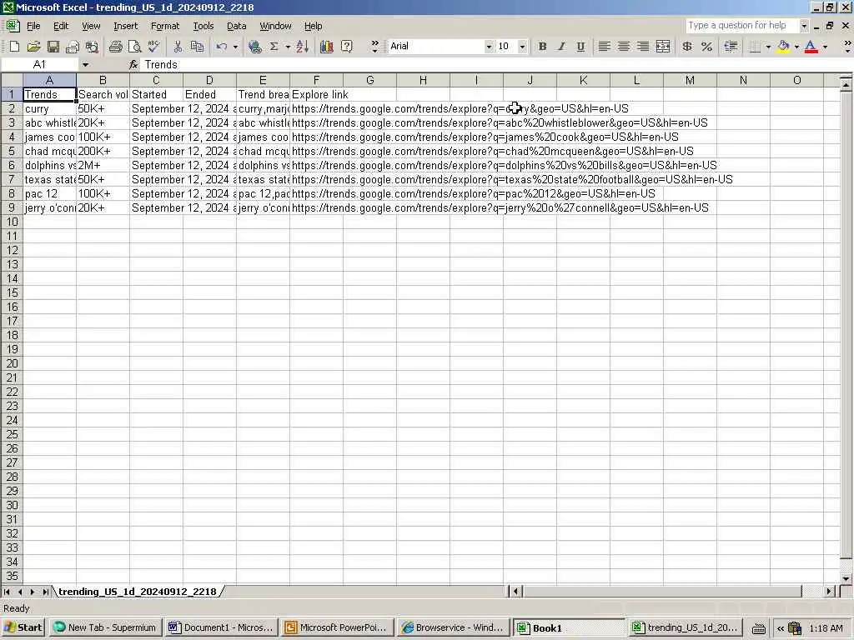Open a file with the Open folder icon
Image resolution: width=854 pixels, height=640 pixels.
[33, 47]
